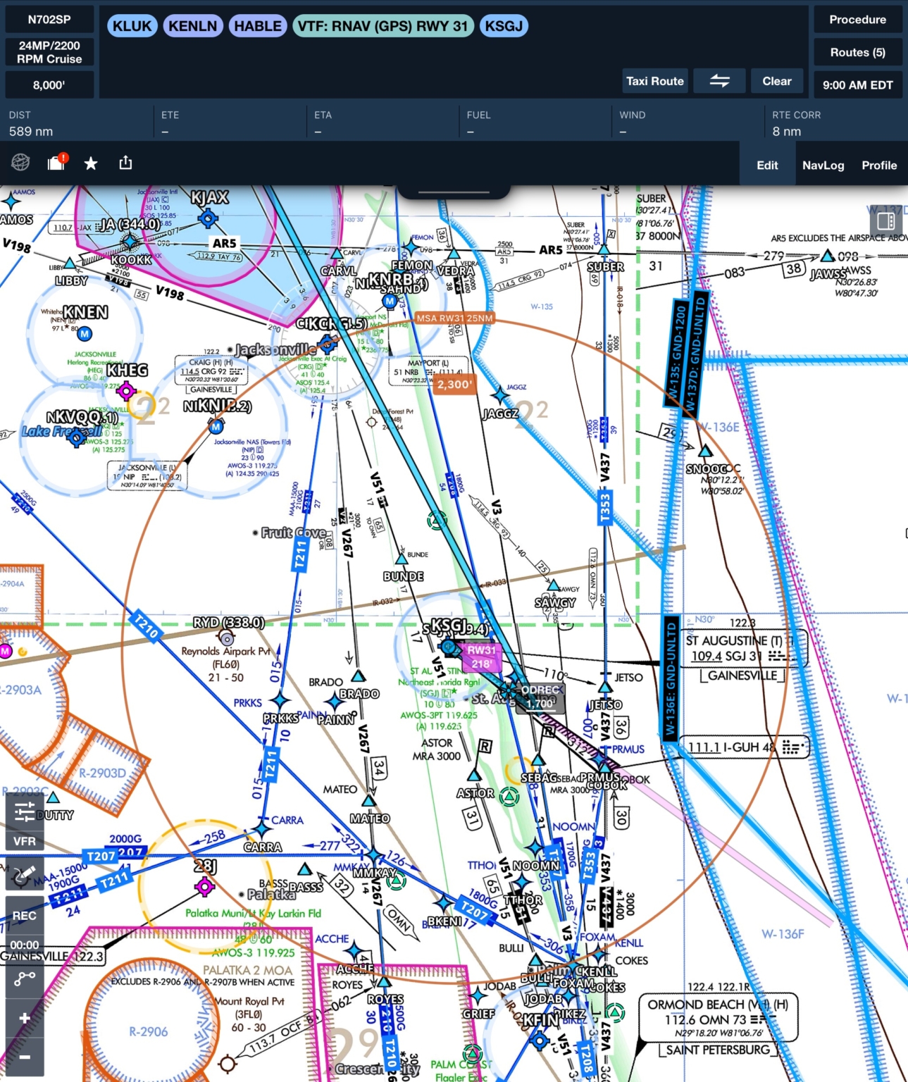The image size is (908, 1082).
Task: Enable the Taxi Route overlay
Action: [x=654, y=80]
